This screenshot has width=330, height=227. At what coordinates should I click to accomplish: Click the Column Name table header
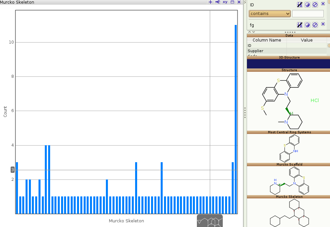pyautogui.click(x=267, y=40)
